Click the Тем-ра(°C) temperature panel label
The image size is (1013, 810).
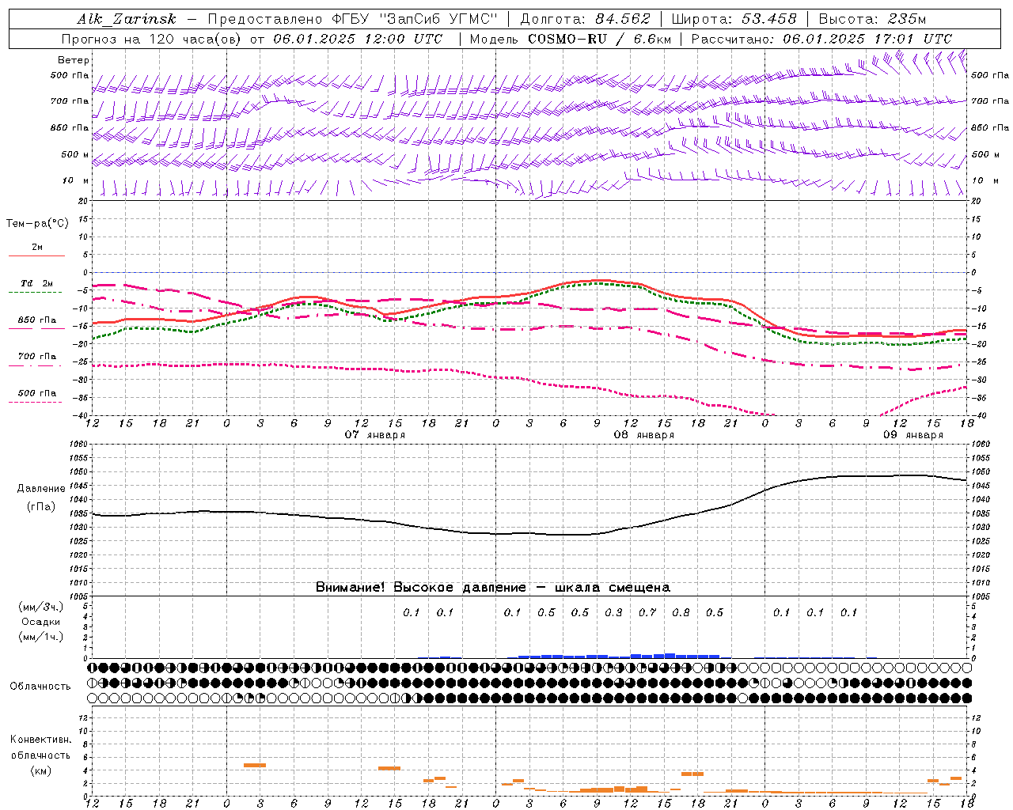click(37, 223)
